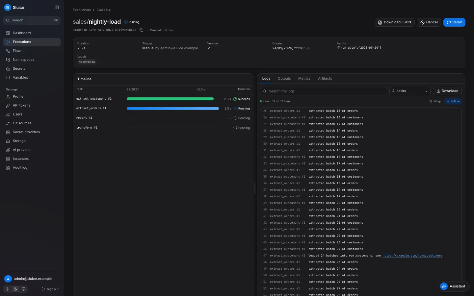Open the Executions sidebar item
This screenshot has height=296, width=474.
32,42
